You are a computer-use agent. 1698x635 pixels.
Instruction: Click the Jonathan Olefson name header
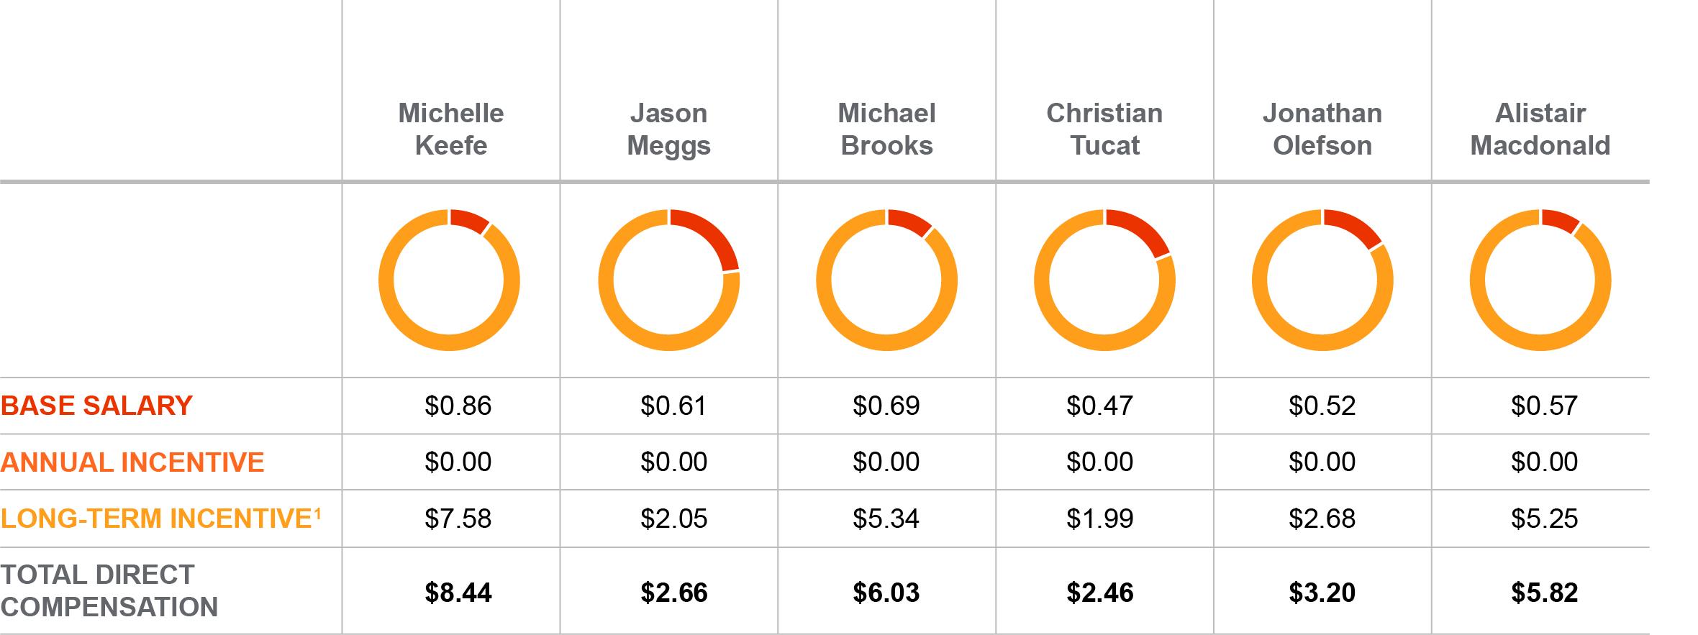coord(1322,129)
